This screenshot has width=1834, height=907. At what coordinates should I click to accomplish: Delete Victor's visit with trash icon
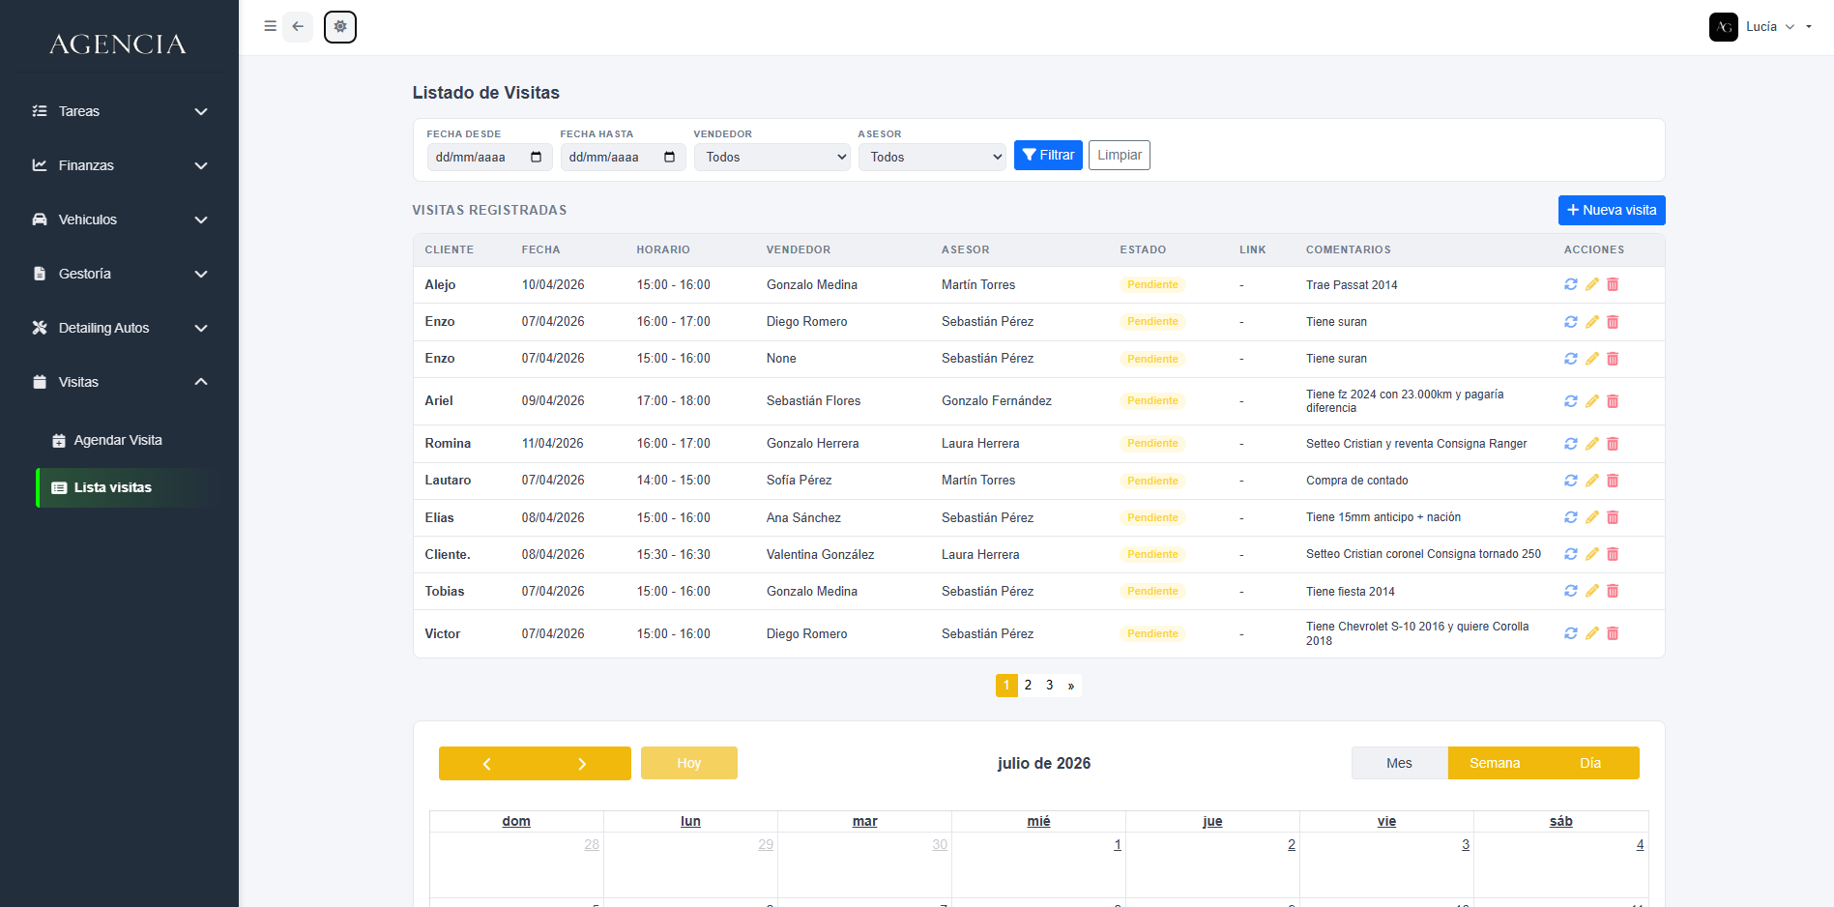coord(1613,633)
